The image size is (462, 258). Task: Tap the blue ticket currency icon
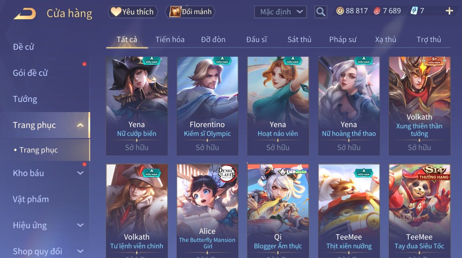[x=414, y=11]
